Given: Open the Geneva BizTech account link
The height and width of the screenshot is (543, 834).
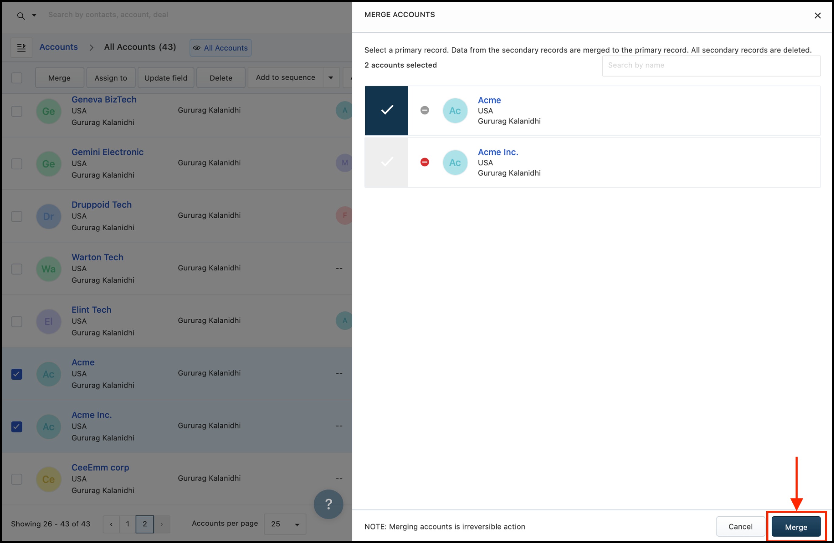Looking at the screenshot, I should (x=104, y=100).
